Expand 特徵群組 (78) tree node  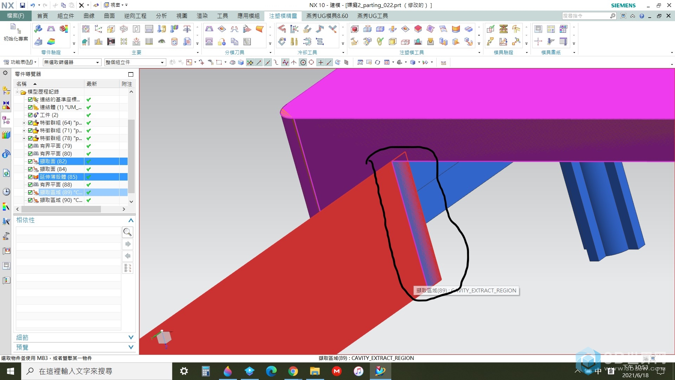24,138
